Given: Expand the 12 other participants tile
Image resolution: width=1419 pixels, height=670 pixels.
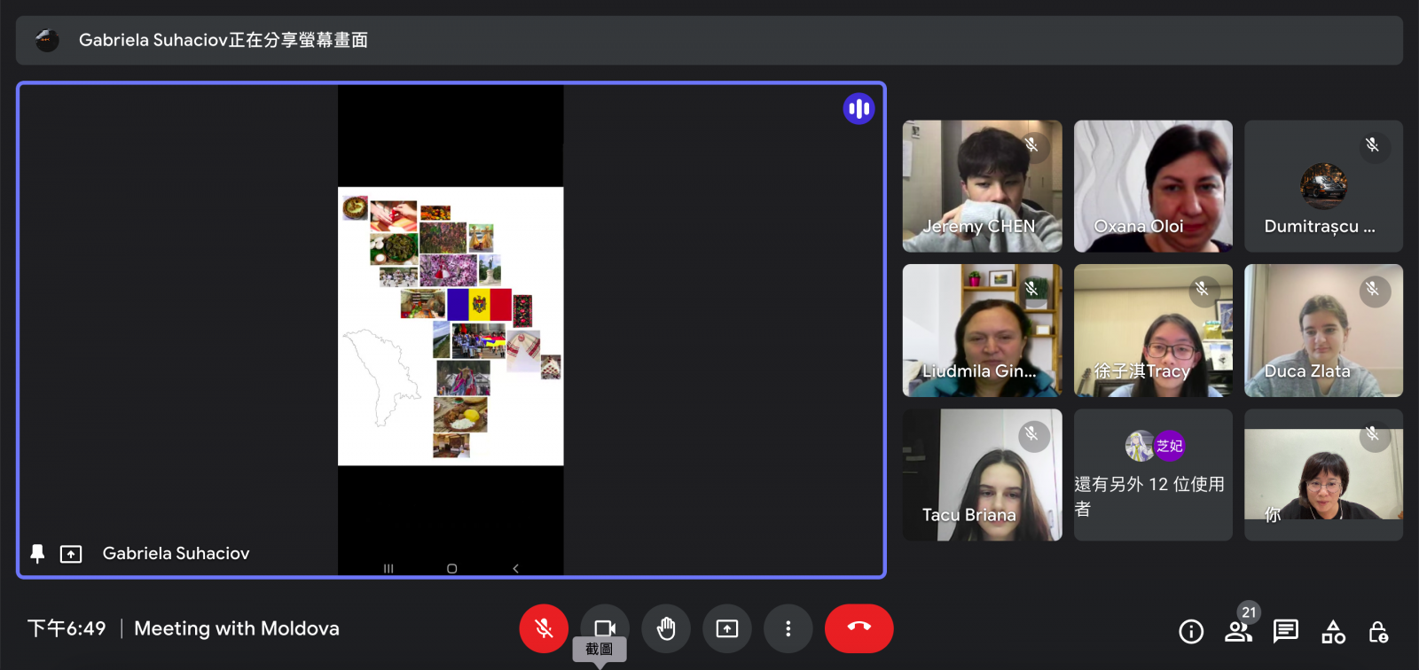Looking at the screenshot, I should (x=1153, y=475).
